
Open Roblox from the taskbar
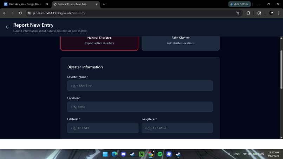[169, 154]
